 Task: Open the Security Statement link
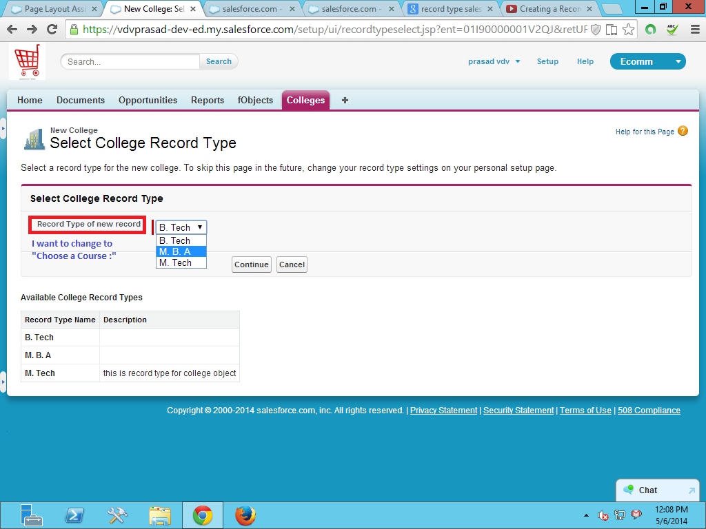point(518,411)
